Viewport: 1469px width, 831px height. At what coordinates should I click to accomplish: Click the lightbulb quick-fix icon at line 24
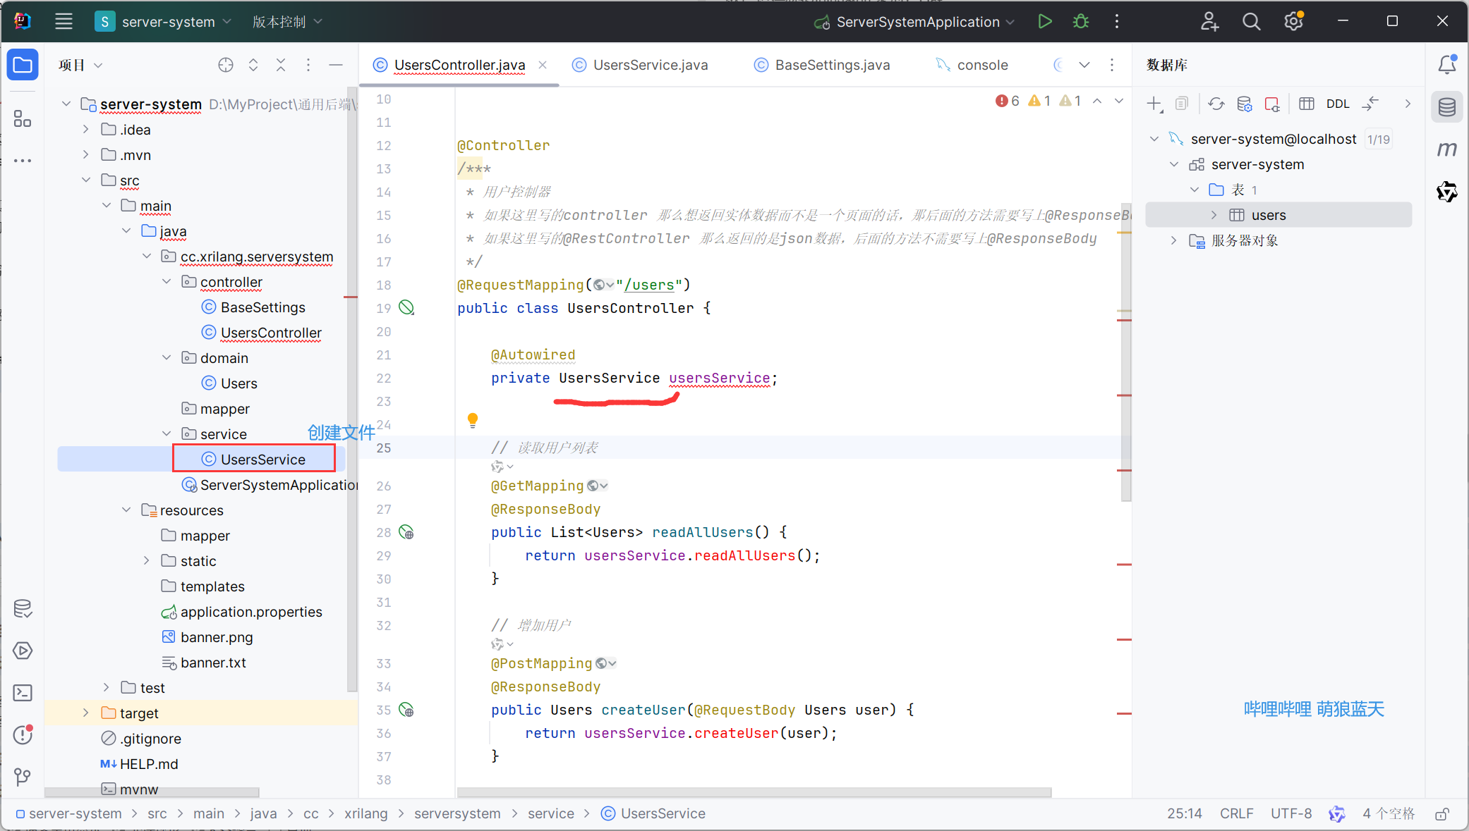point(473,421)
